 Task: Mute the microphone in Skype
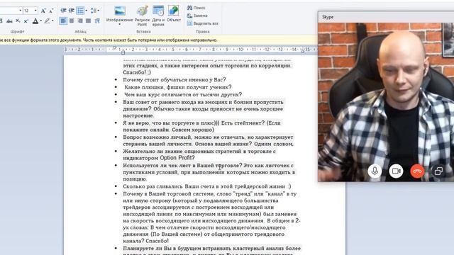click(x=375, y=171)
